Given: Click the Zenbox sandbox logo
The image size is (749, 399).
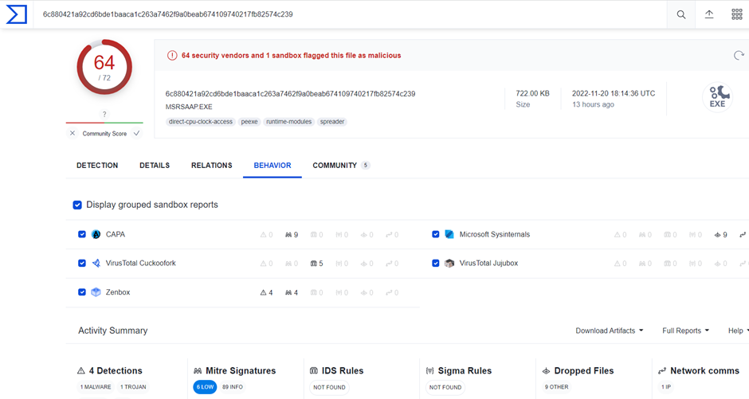Looking at the screenshot, I should pyautogui.click(x=96, y=292).
